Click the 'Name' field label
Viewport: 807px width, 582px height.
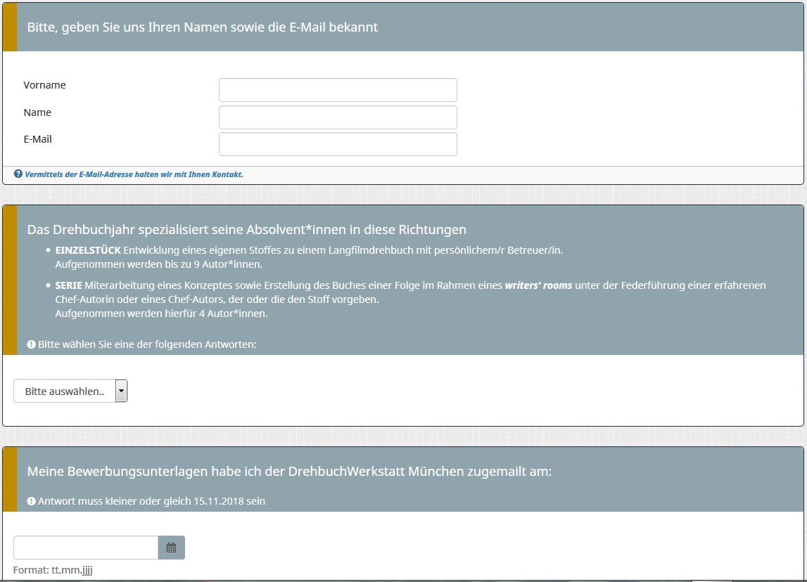[37, 112]
